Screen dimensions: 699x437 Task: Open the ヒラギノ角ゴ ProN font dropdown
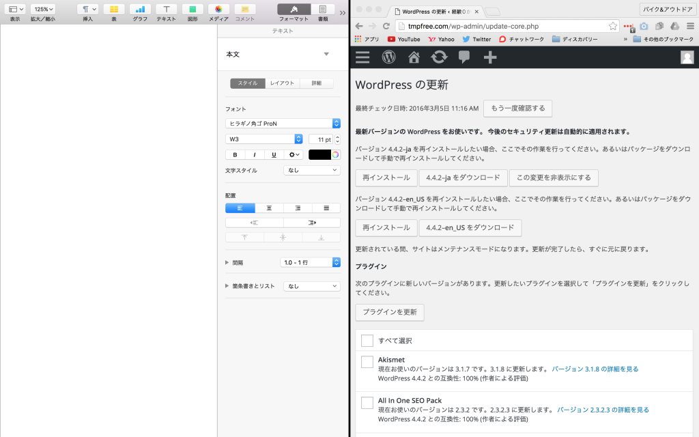pyautogui.click(x=283, y=124)
